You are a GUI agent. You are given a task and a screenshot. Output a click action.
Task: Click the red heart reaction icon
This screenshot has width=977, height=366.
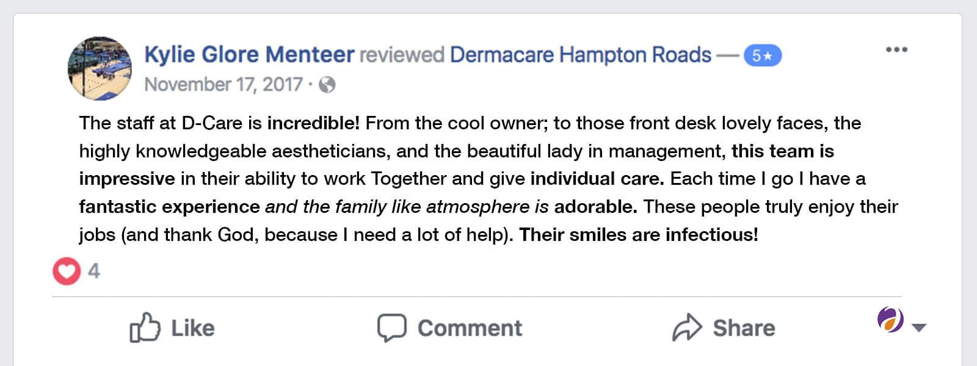click(x=67, y=271)
